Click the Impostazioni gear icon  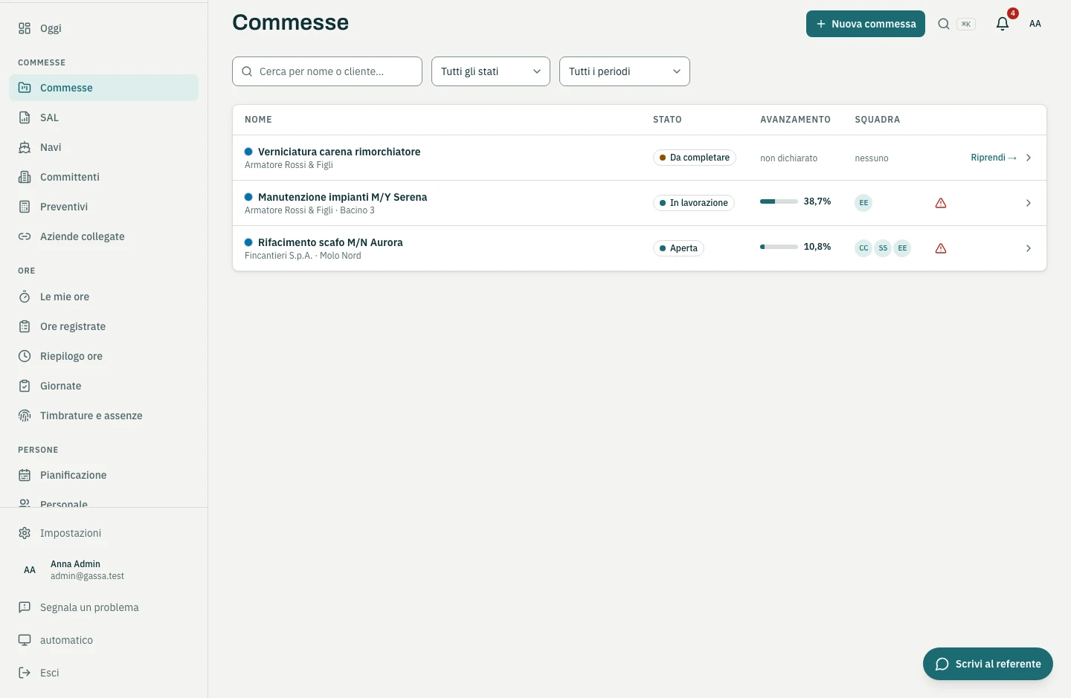tap(25, 533)
